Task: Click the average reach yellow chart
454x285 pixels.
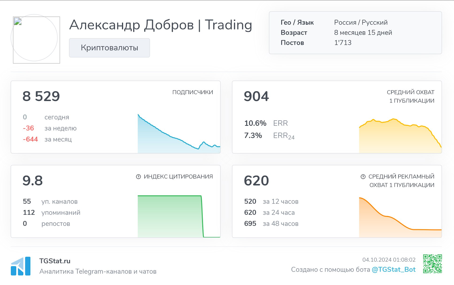Action: click(x=397, y=136)
